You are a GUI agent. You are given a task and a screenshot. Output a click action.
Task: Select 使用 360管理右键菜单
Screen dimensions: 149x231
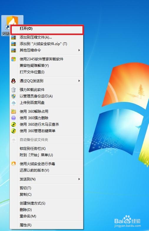pos(47,131)
